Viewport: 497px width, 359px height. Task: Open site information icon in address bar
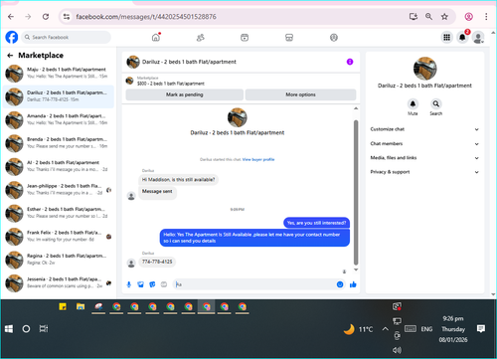pos(67,17)
